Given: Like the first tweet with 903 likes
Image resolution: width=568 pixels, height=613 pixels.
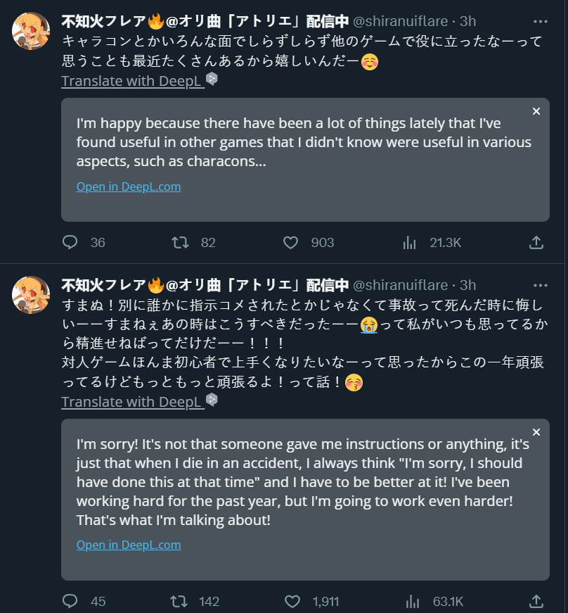Looking at the screenshot, I should click(291, 243).
